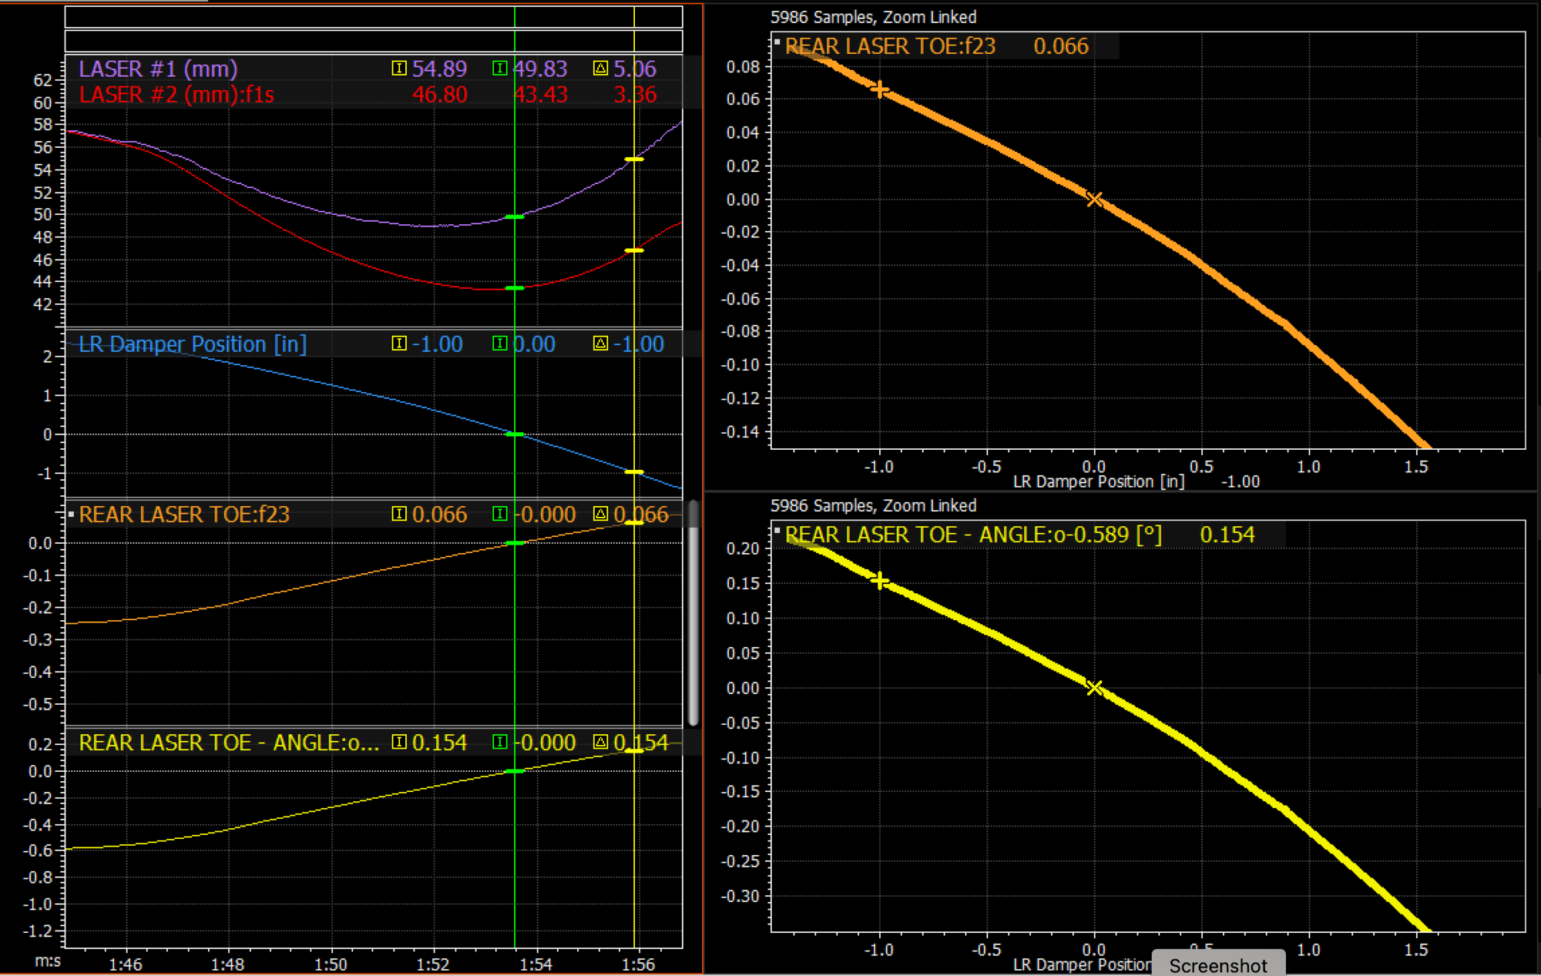Click yellow cursor icon in REAR LASER TOE:f23 row
Image resolution: width=1541 pixels, height=976 pixels.
coord(399,514)
